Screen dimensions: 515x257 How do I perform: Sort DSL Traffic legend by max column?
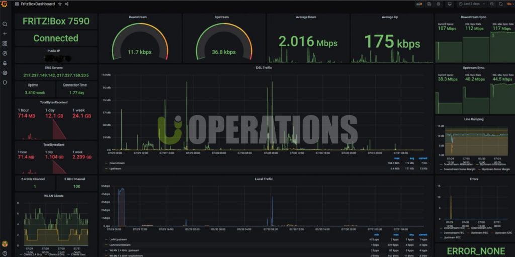click(x=397, y=158)
